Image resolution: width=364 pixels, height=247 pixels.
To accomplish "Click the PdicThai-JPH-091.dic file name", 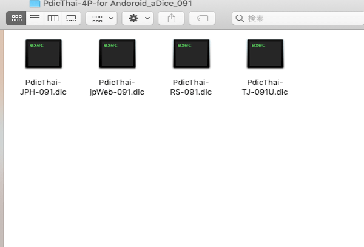I will [43, 87].
